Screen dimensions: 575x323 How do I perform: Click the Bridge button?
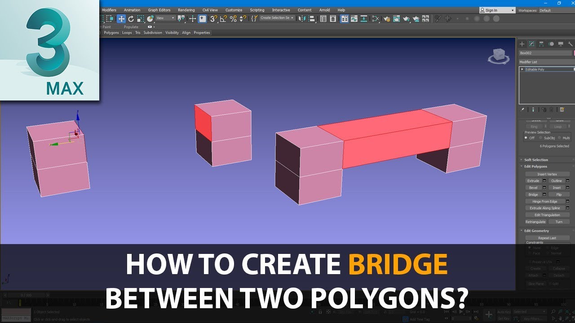[533, 195]
